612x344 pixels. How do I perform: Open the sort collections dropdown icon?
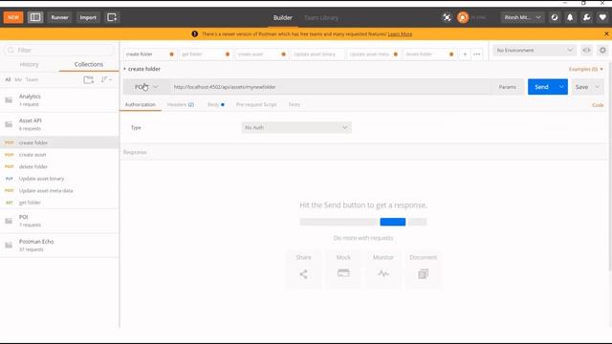[106, 79]
